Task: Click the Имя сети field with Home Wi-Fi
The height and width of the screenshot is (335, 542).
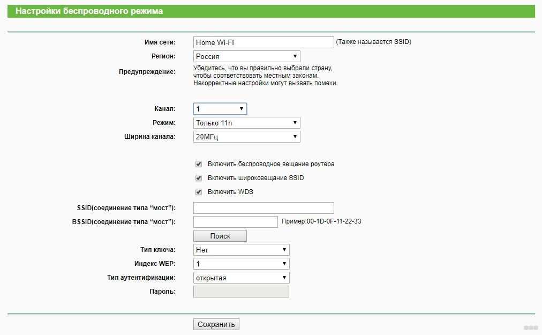Action: pyautogui.click(x=263, y=42)
